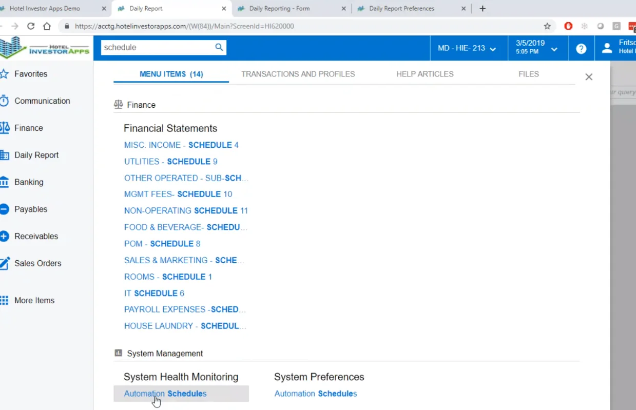Open NON-OPERATING SCHEDULE 11 link

point(186,211)
